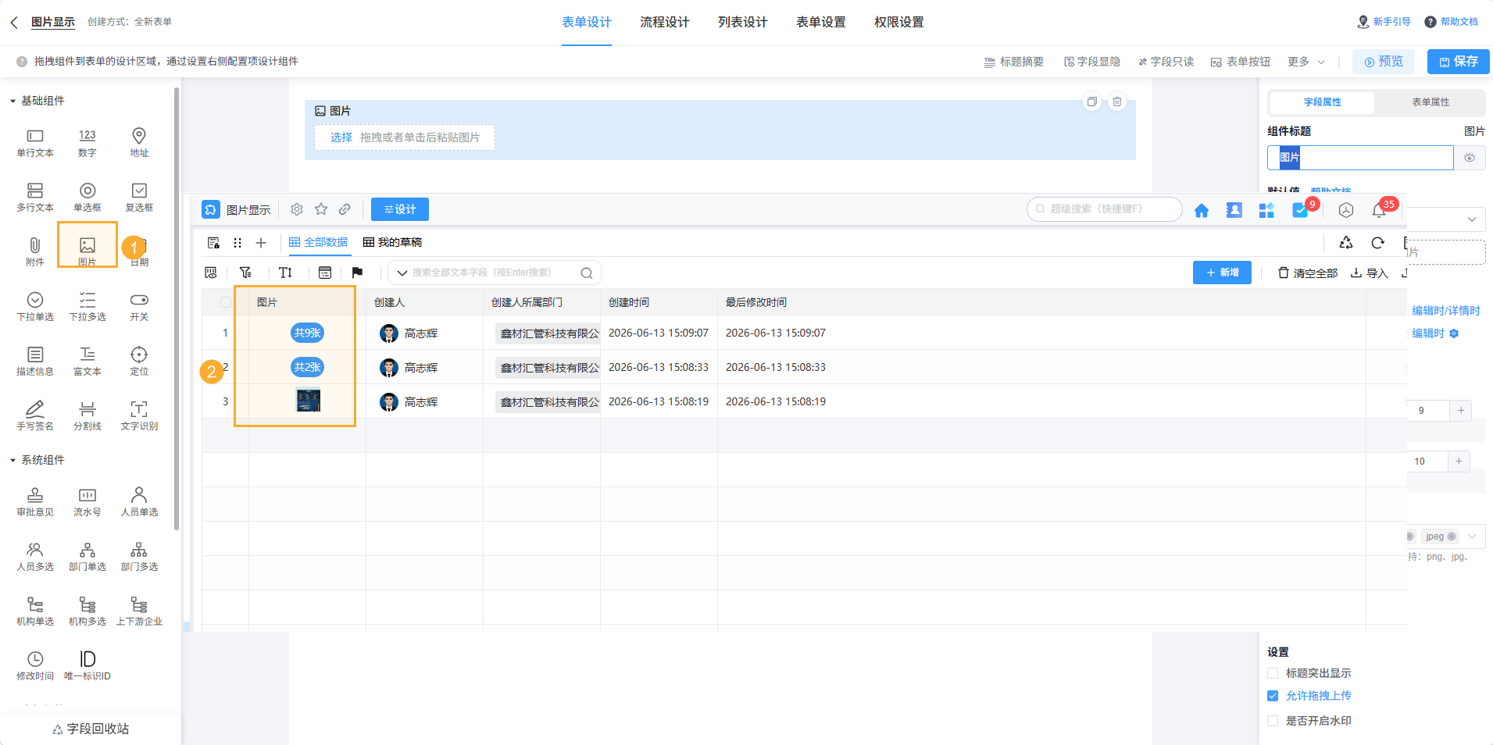The width and height of the screenshot is (1493, 745).
Task: Open the notification bell with 35 badge
Action: point(1379,210)
